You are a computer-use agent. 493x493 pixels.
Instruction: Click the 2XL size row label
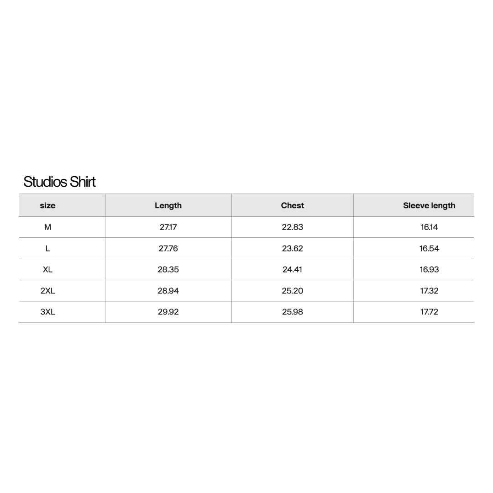pos(47,291)
